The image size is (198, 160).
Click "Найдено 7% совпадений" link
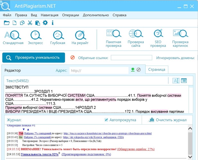(x=38, y=133)
